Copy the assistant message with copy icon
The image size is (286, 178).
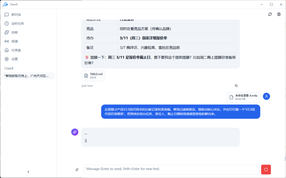[x=236, y=86]
